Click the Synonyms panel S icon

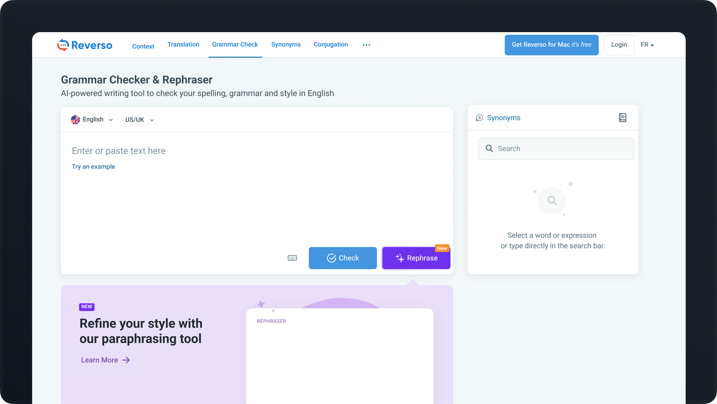pyautogui.click(x=479, y=118)
